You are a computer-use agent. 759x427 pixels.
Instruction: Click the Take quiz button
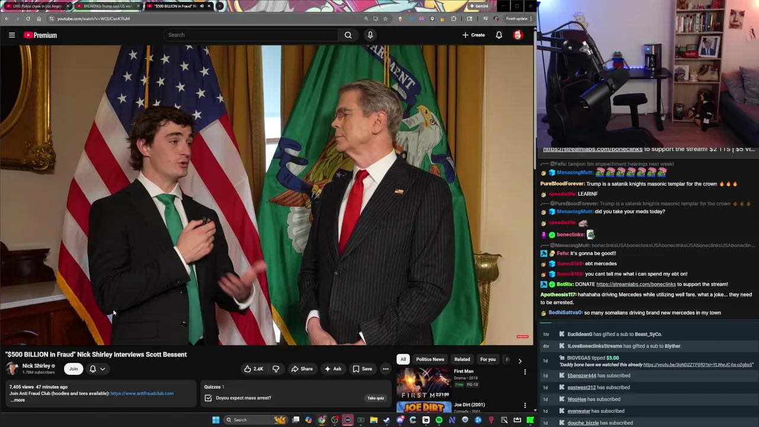pyautogui.click(x=375, y=398)
